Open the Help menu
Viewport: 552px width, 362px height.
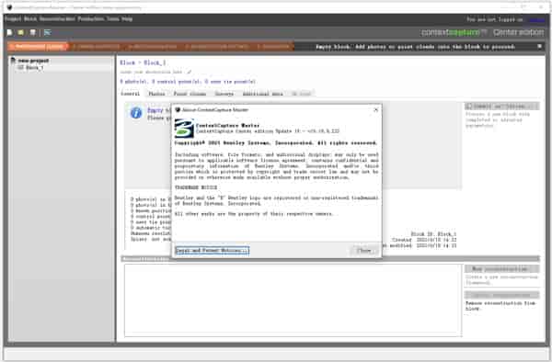127,19
